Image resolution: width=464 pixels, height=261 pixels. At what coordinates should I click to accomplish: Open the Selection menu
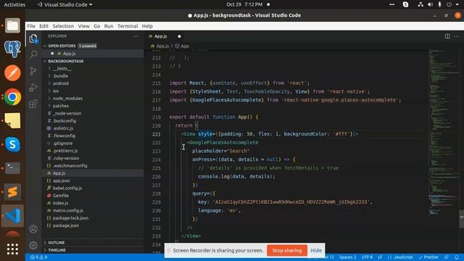(63, 26)
